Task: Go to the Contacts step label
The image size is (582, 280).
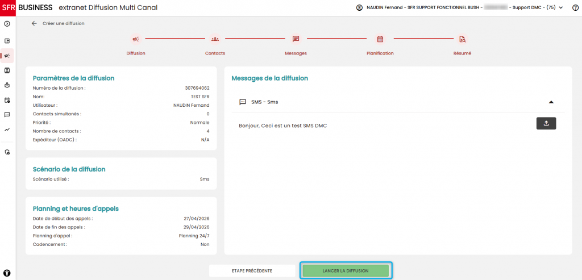Action: [x=215, y=53]
